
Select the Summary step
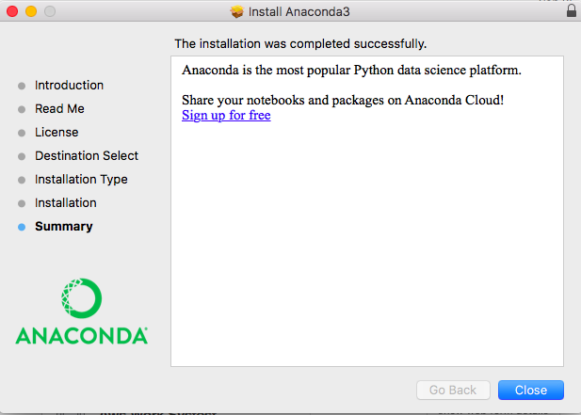(64, 226)
